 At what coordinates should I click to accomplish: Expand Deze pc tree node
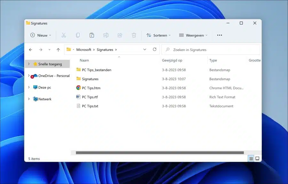point(29,87)
